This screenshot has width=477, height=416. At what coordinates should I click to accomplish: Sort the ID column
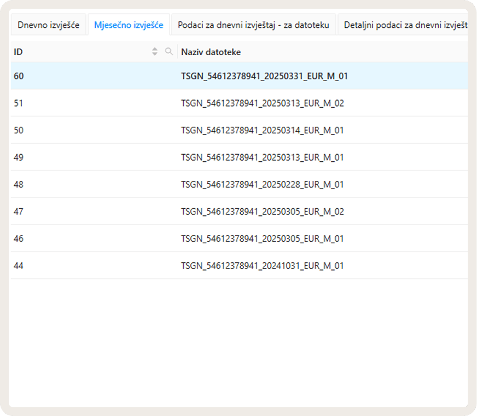(x=155, y=51)
